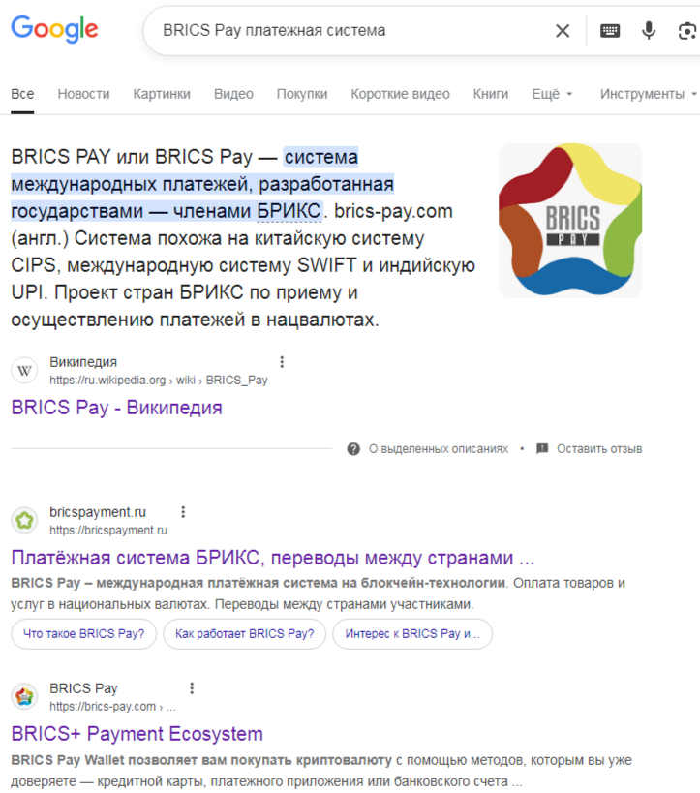Click help icon about featured snippets
The width and height of the screenshot is (700, 793).
(x=353, y=449)
